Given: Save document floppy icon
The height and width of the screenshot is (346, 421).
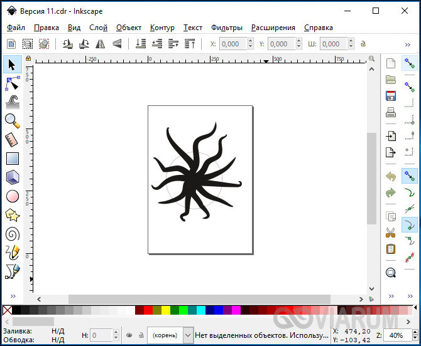Looking at the screenshot, I should [391, 96].
